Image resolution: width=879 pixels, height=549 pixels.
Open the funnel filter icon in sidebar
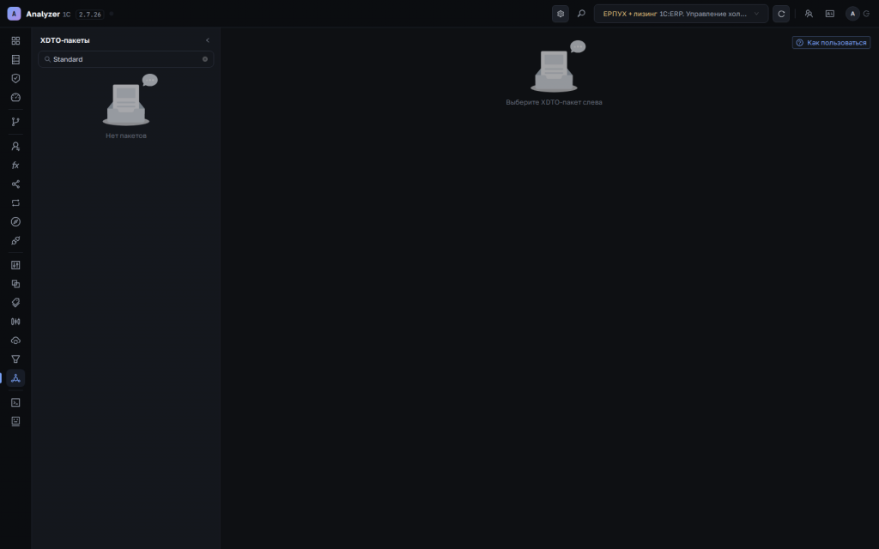(x=15, y=359)
